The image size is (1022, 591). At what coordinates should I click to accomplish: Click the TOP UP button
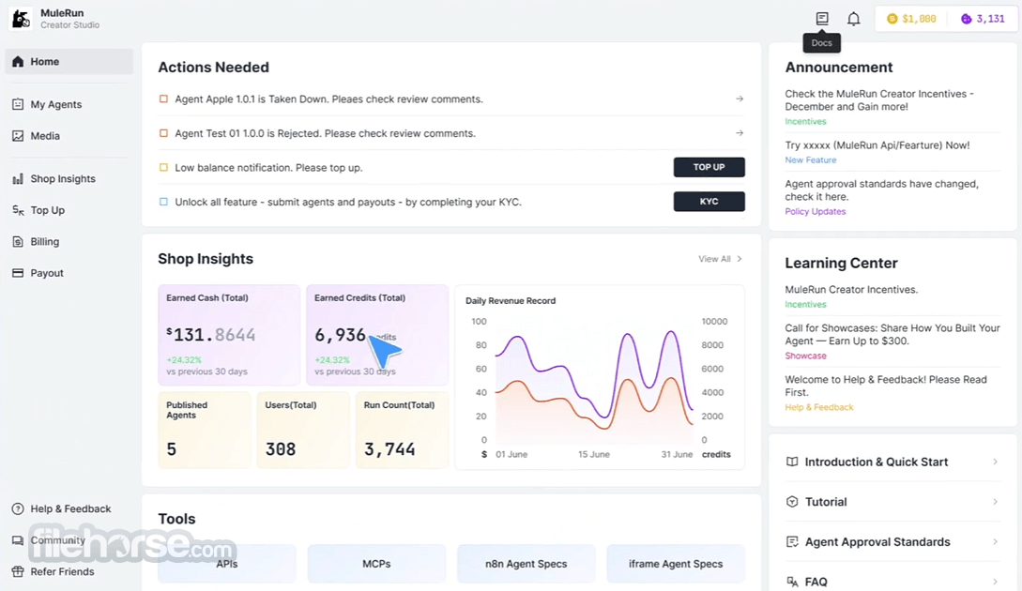point(709,168)
